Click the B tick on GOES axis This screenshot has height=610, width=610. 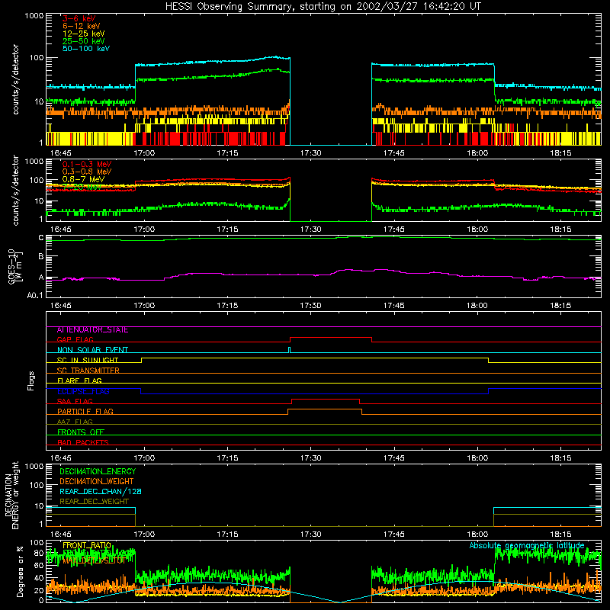41,256
